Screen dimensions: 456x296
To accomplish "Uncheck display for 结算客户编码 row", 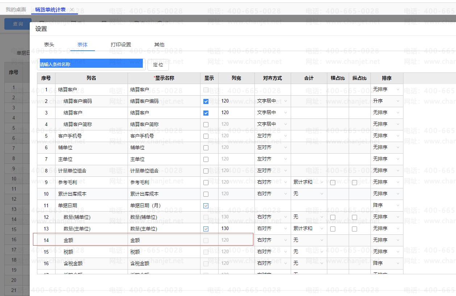I will (x=206, y=101).
